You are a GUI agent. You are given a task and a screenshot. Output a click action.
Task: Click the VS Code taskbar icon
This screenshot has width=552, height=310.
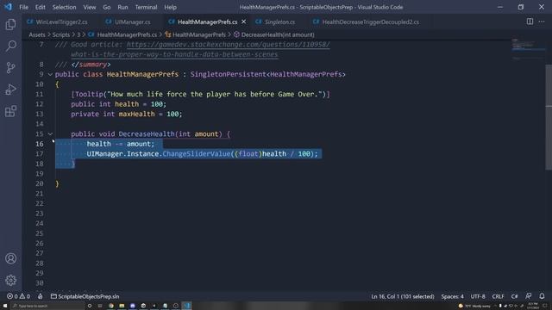pos(186,306)
